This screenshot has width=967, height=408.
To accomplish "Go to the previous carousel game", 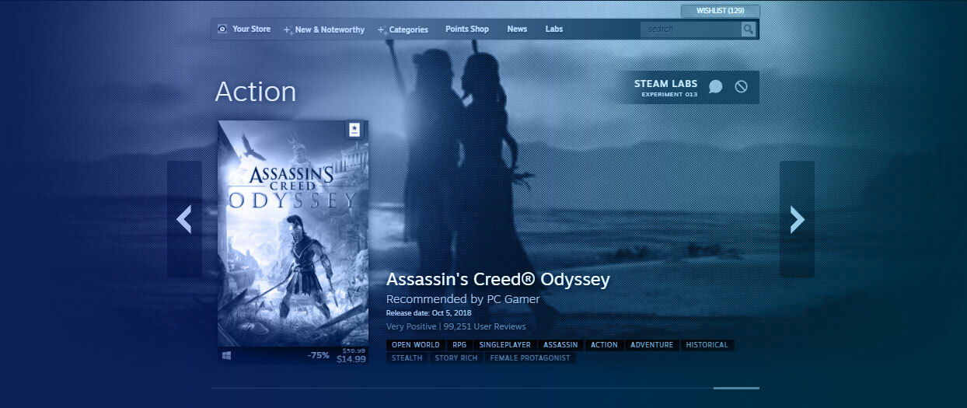I will point(184,219).
